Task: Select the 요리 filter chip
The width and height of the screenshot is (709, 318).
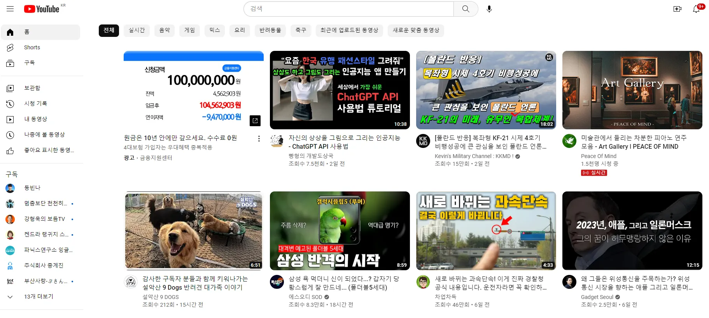Action: 240,30
